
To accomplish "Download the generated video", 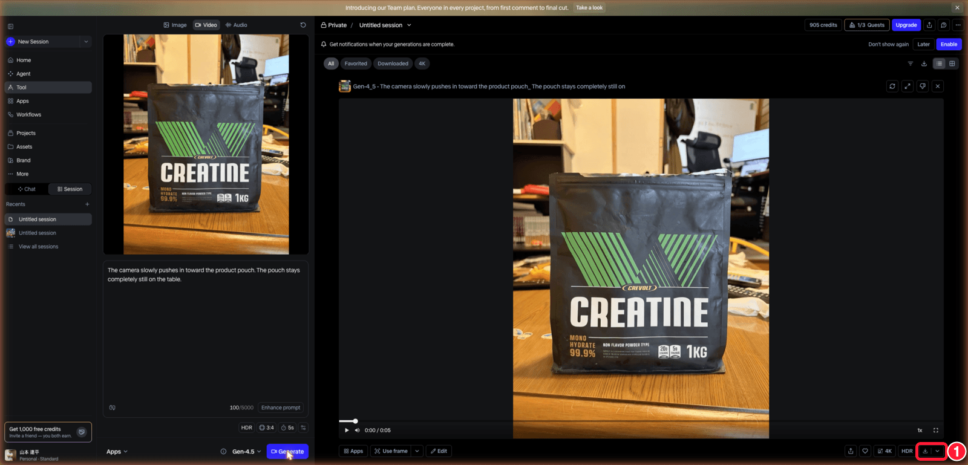I will click(925, 451).
